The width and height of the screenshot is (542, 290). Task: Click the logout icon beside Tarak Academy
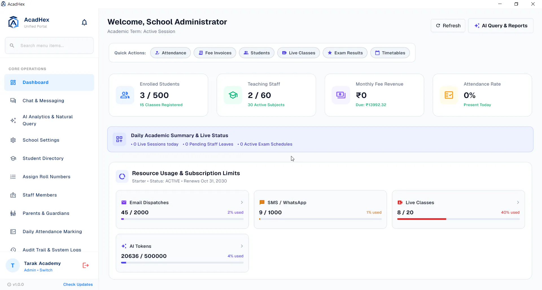click(x=86, y=265)
